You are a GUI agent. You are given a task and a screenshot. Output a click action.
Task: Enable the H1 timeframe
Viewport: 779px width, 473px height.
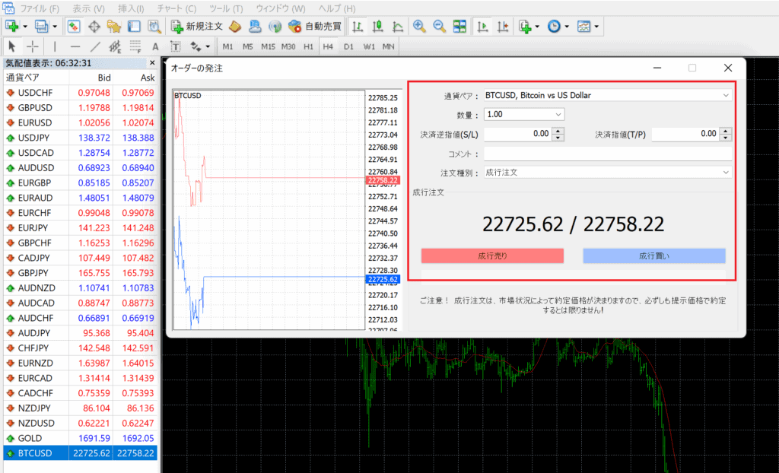pyautogui.click(x=309, y=46)
